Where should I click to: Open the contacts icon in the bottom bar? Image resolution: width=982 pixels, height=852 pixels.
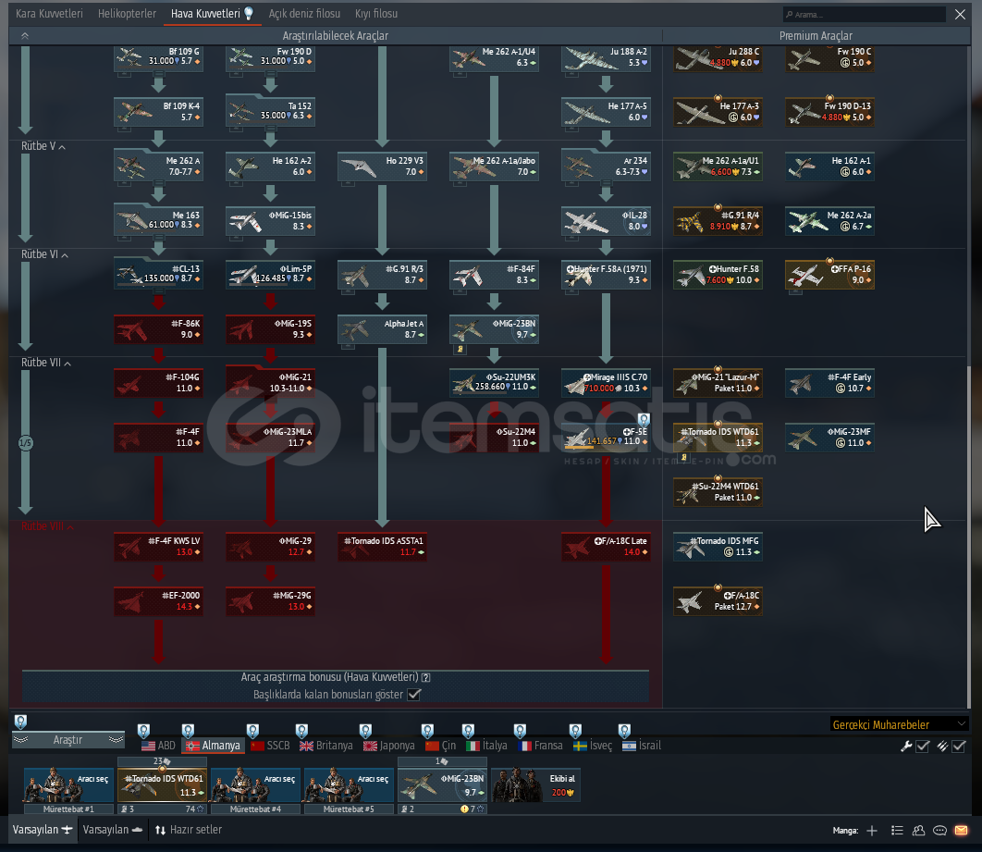[x=919, y=831]
